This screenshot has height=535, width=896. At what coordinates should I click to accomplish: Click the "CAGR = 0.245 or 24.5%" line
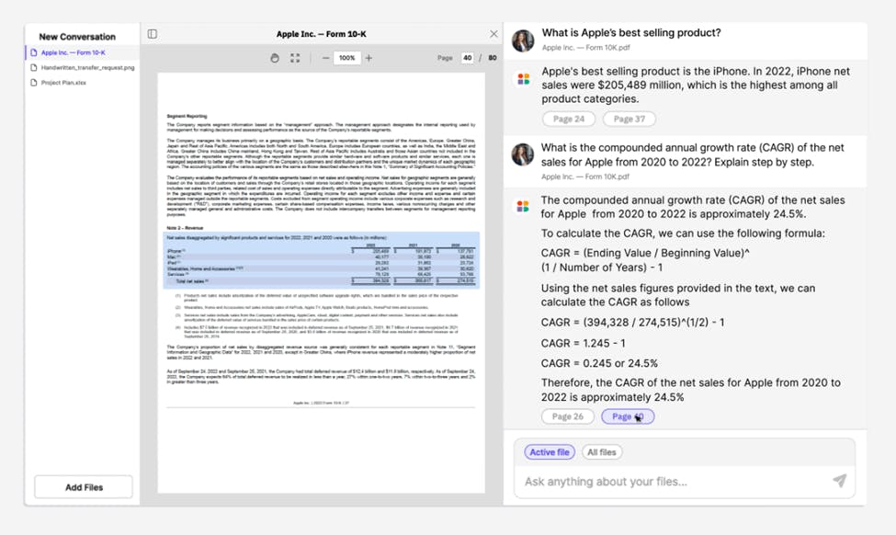point(599,363)
